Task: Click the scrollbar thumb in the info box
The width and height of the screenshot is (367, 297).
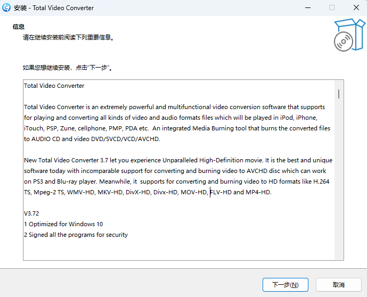Action: coord(339,94)
